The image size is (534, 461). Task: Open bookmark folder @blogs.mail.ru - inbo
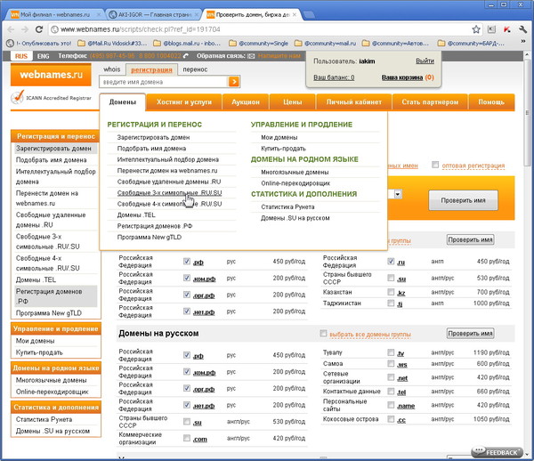click(187, 44)
